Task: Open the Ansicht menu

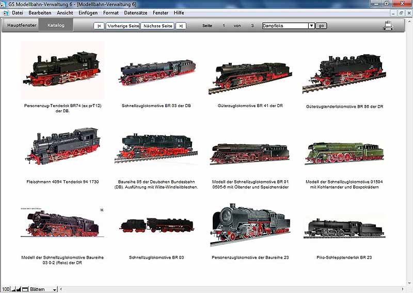Action: [65, 12]
